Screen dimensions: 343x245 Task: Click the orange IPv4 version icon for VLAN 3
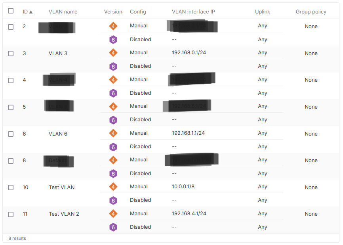pos(113,52)
